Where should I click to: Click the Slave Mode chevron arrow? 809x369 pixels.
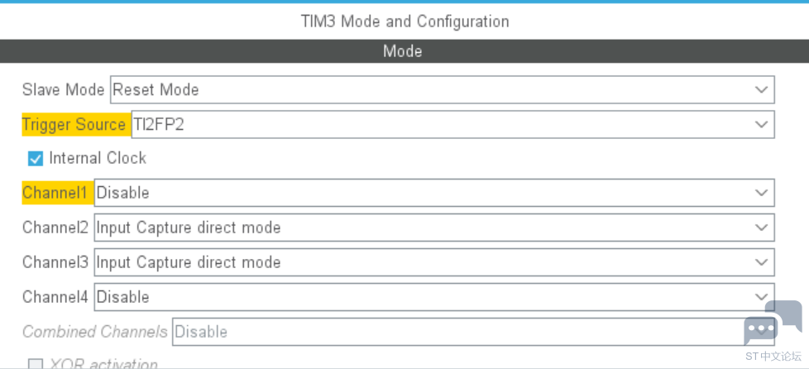(761, 89)
